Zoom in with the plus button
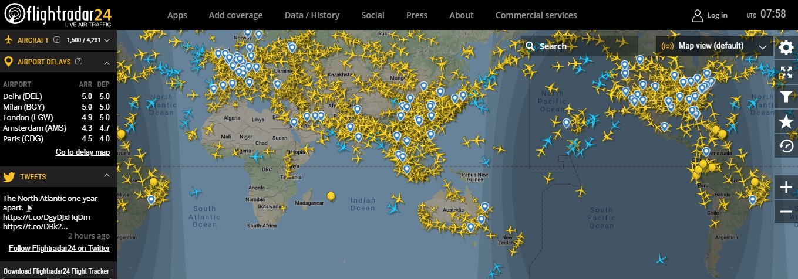This screenshot has width=798, height=279. coord(786,188)
